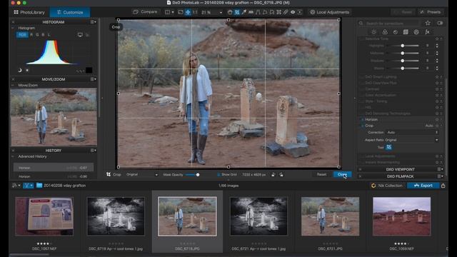Expand the DXO VIEWPOINT palette
This screenshot has width=457, height=257.
point(400,169)
